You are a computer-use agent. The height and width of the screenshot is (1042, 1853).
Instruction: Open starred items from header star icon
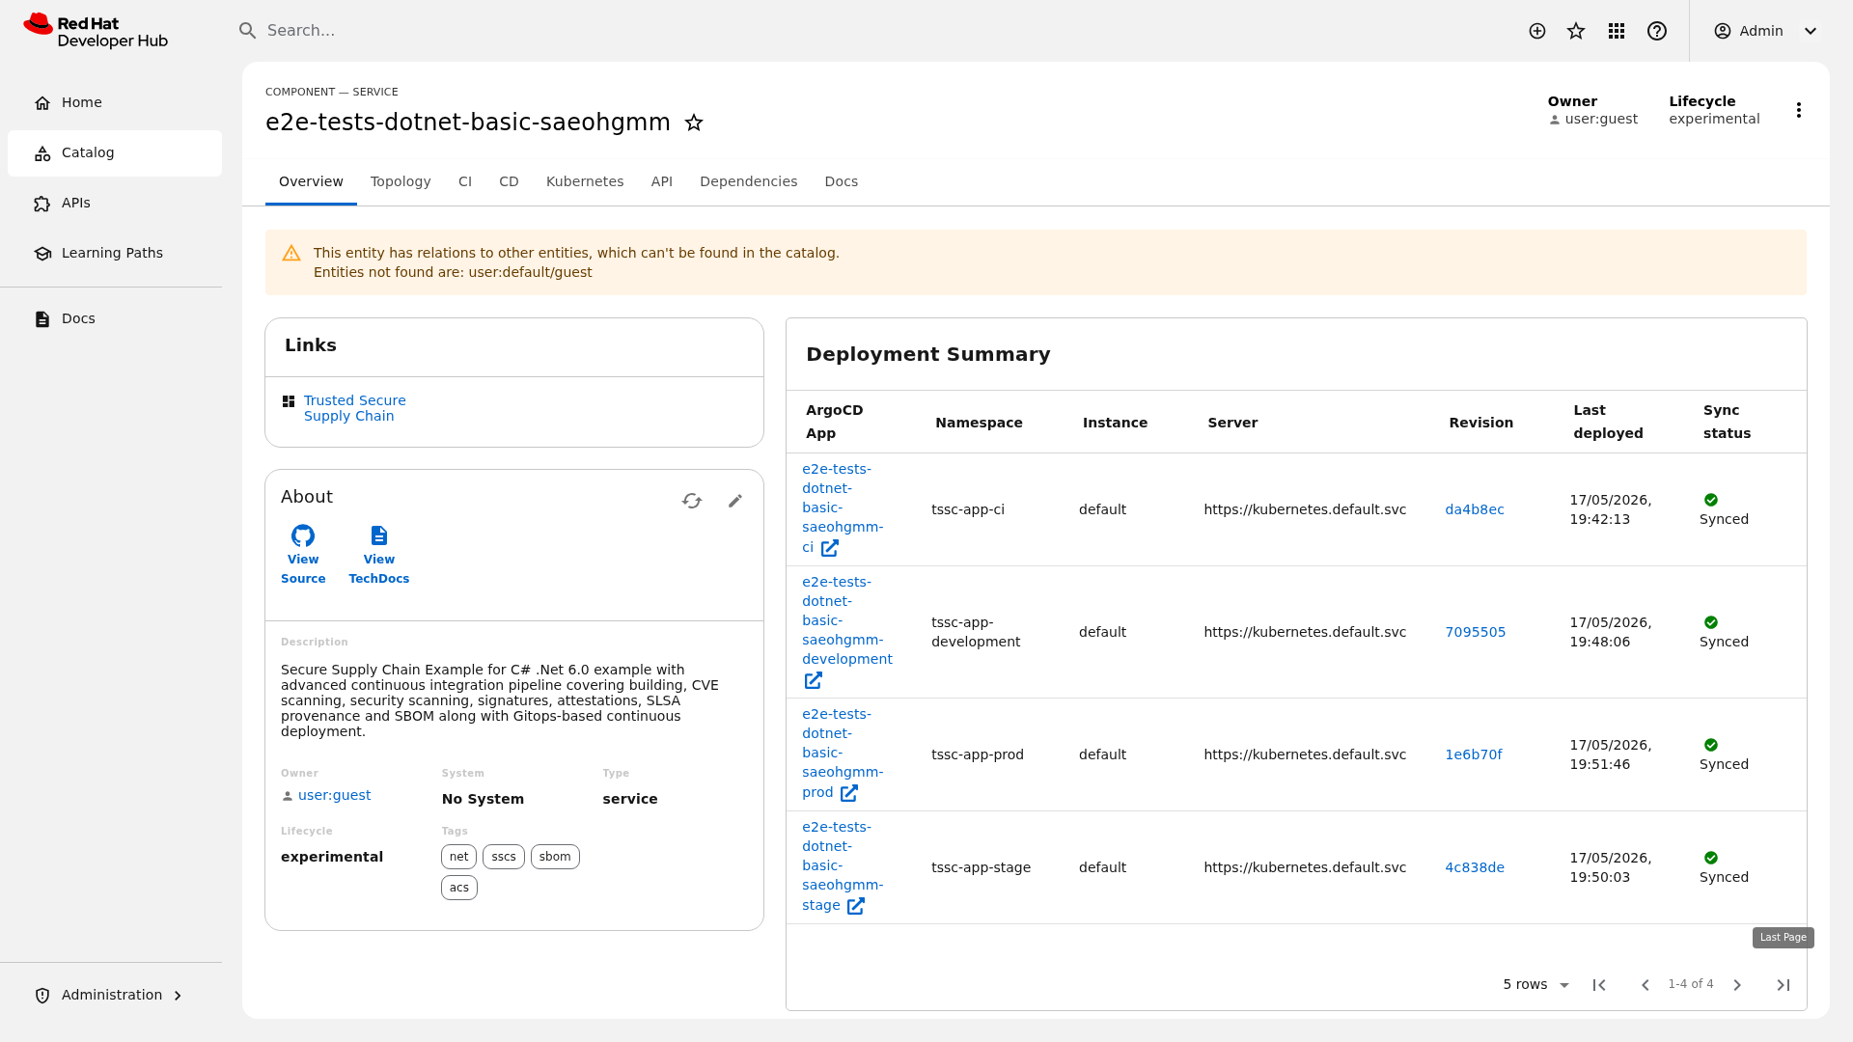pos(1576,31)
